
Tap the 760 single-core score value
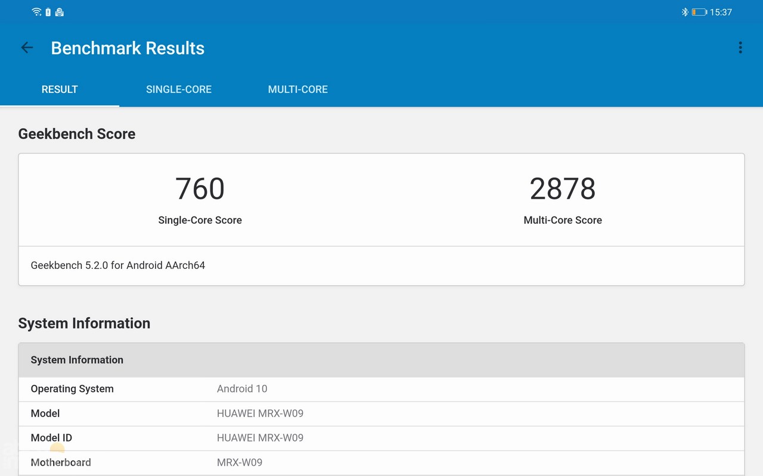click(x=200, y=189)
